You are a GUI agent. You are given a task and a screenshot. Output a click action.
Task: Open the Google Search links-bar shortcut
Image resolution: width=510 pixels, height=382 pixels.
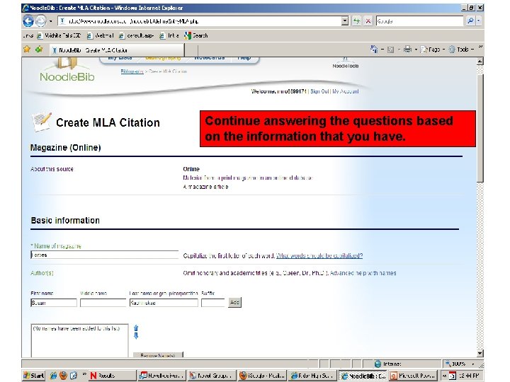tap(195, 35)
